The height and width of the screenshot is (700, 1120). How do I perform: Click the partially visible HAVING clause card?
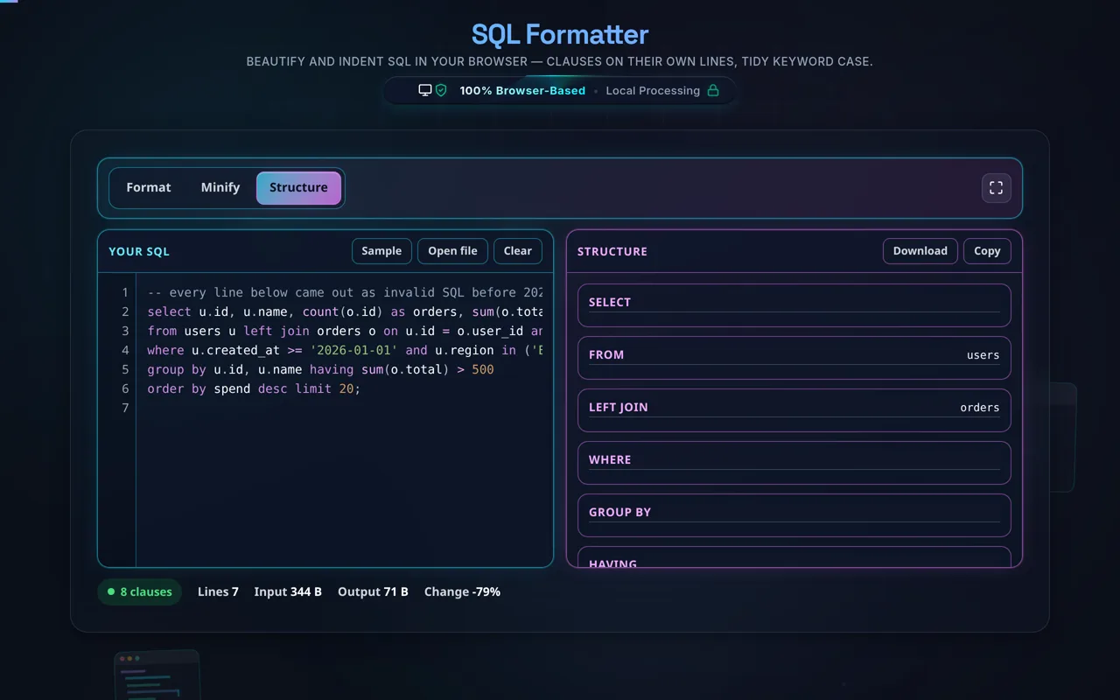794,557
